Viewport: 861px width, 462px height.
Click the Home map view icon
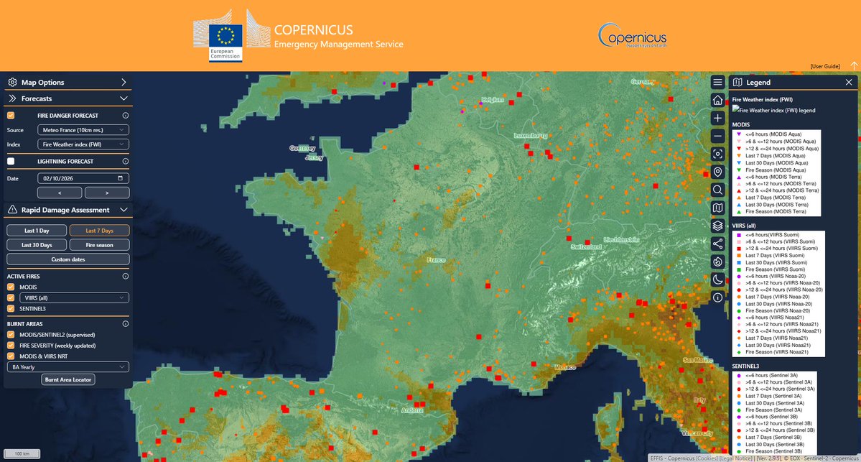(717, 100)
